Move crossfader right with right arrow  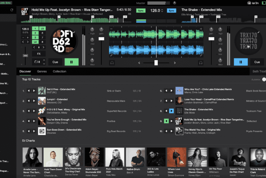point(175,63)
